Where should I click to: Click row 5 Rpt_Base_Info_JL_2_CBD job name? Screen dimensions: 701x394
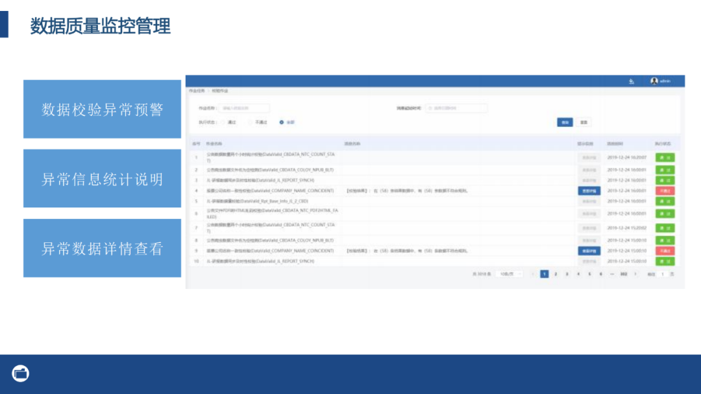click(x=257, y=202)
